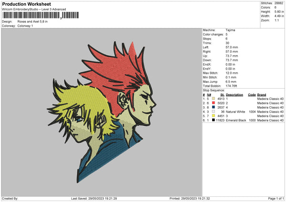Click the Page 1 of 1 indicator
The height and width of the screenshot is (202, 286).
[x=276, y=199]
